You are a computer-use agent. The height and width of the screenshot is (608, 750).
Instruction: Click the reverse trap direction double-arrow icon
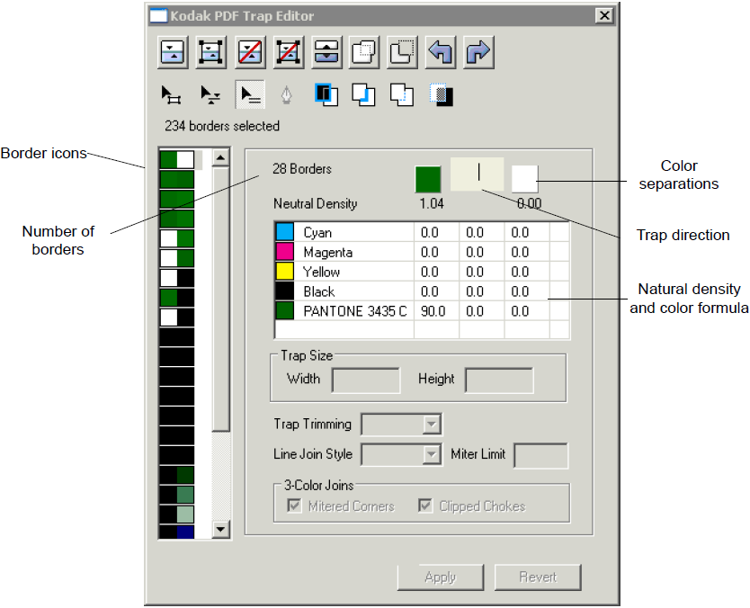click(326, 52)
